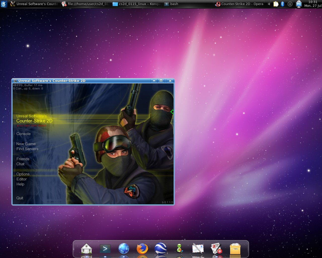The width and height of the screenshot is (322, 258).
Task: Open the yellow archive box dock icon
Action: pyautogui.click(x=235, y=249)
